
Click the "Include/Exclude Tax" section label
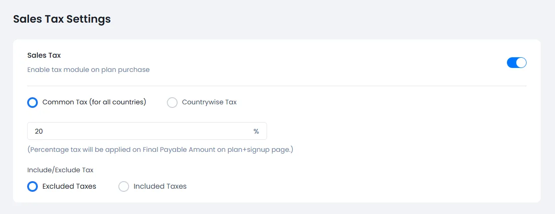pos(60,170)
